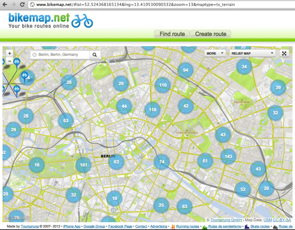295x230 pixels.
Task: Click the bikemap.net logo
Action: (50, 21)
